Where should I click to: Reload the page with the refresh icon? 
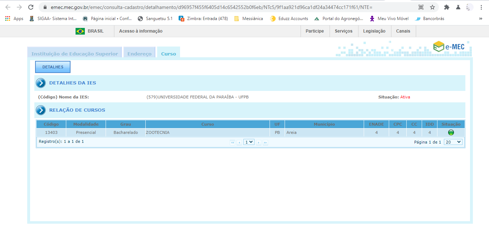31,7
